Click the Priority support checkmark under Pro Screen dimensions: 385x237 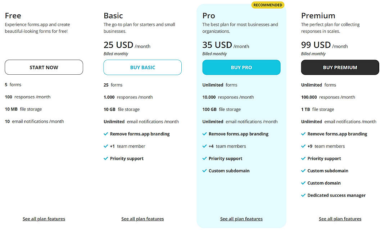pyautogui.click(x=204, y=158)
